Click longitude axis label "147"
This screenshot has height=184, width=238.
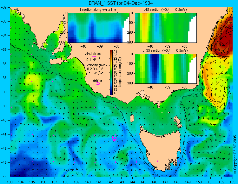point(166,182)
